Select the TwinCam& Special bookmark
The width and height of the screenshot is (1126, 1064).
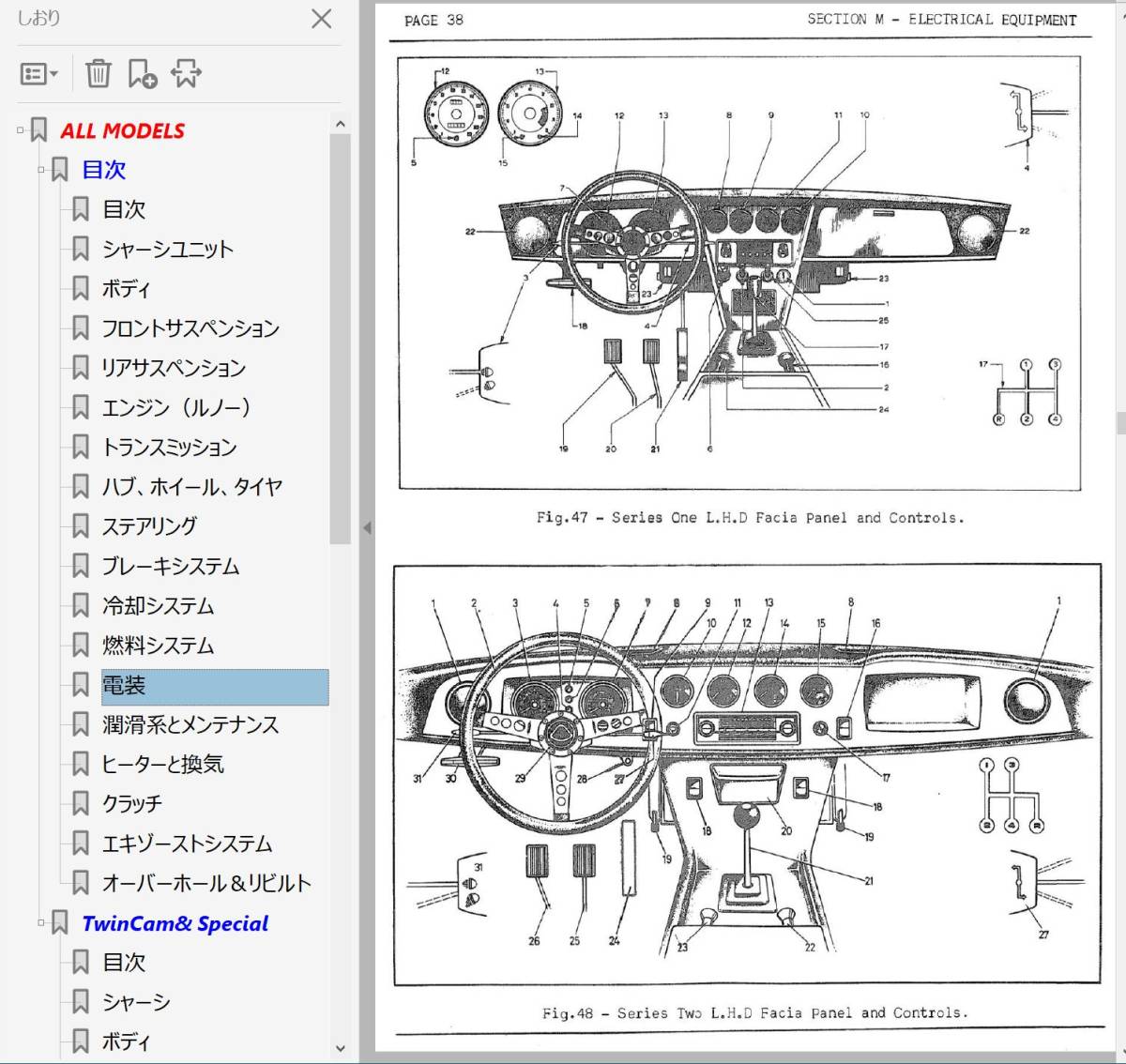(x=175, y=923)
